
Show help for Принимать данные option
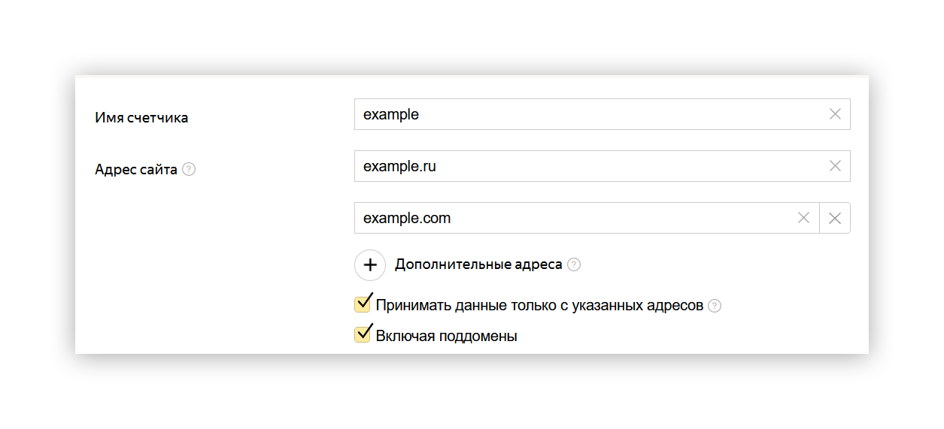[715, 306]
